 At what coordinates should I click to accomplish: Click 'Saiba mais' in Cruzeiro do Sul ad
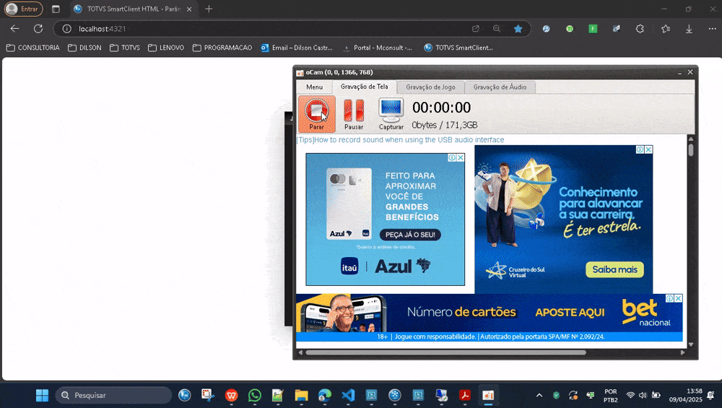click(614, 269)
